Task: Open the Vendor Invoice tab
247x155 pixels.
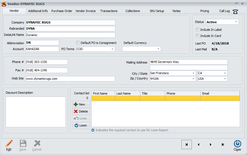Action: coord(85,11)
